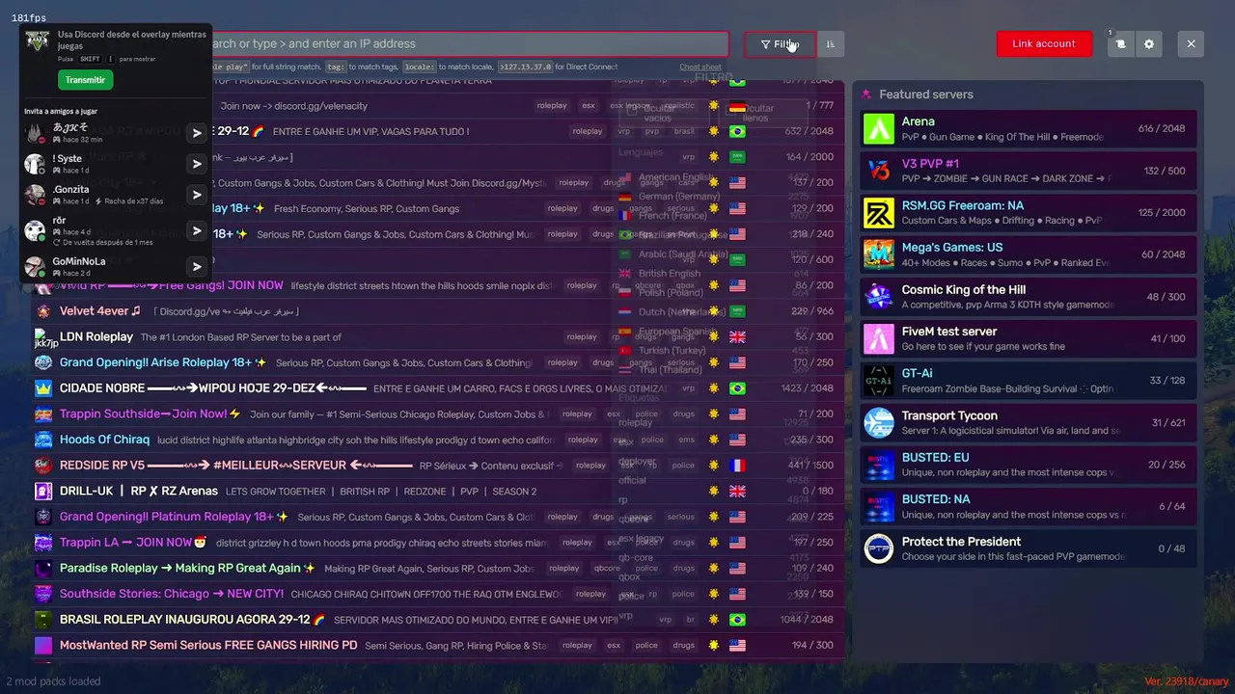Open the Arena featured server icon
The height and width of the screenshot is (694, 1235).
pos(879,129)
